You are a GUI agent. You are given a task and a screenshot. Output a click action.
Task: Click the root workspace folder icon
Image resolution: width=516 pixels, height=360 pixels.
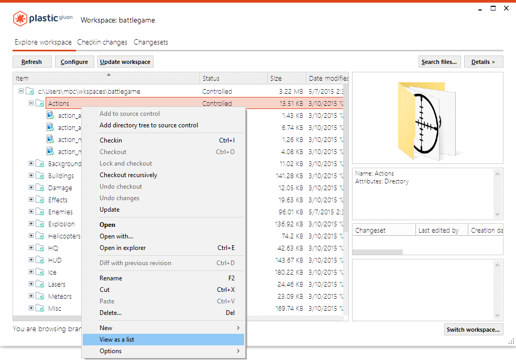tap(30, 91)
